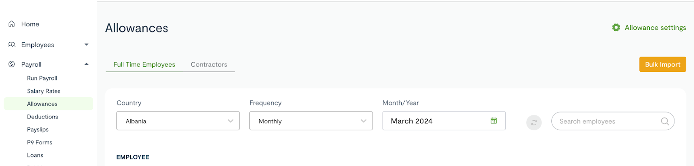Open the Frequency dropdown showing Monthly

coord(311,121)
